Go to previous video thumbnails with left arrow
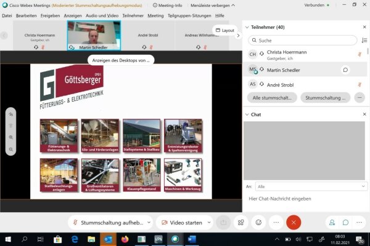Image resolution: width=370 pixels, height=246 pixels. (4, 36)
